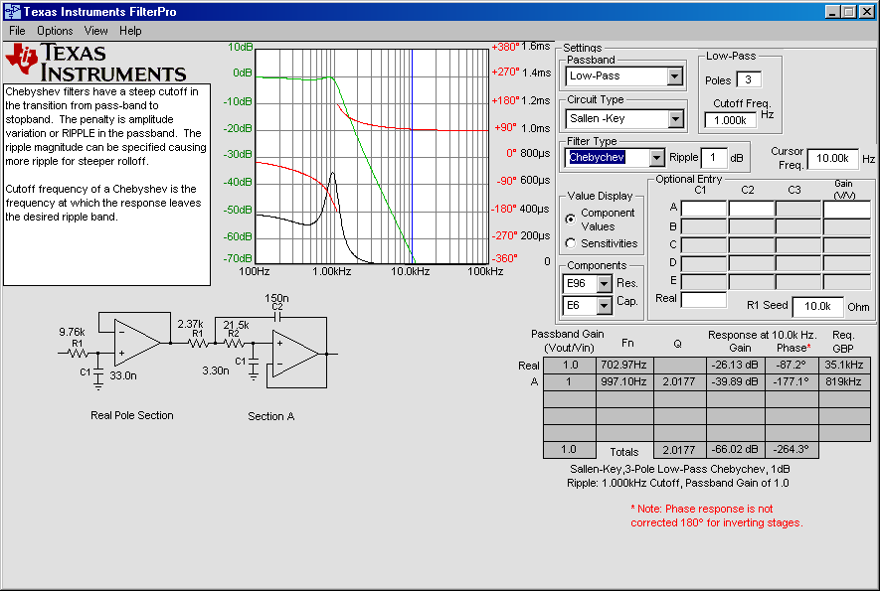Click the Section A schematic label
880x591 pixels.
click(271, 416)
